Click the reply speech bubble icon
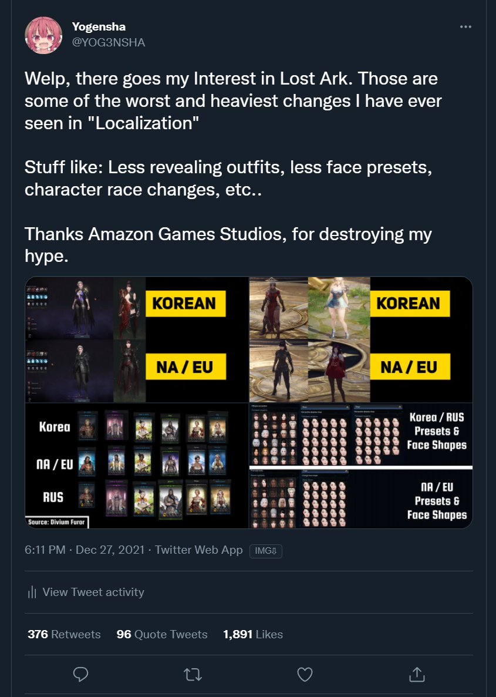Viewport: 496px width, 697px height. click(x=80, y=674)
